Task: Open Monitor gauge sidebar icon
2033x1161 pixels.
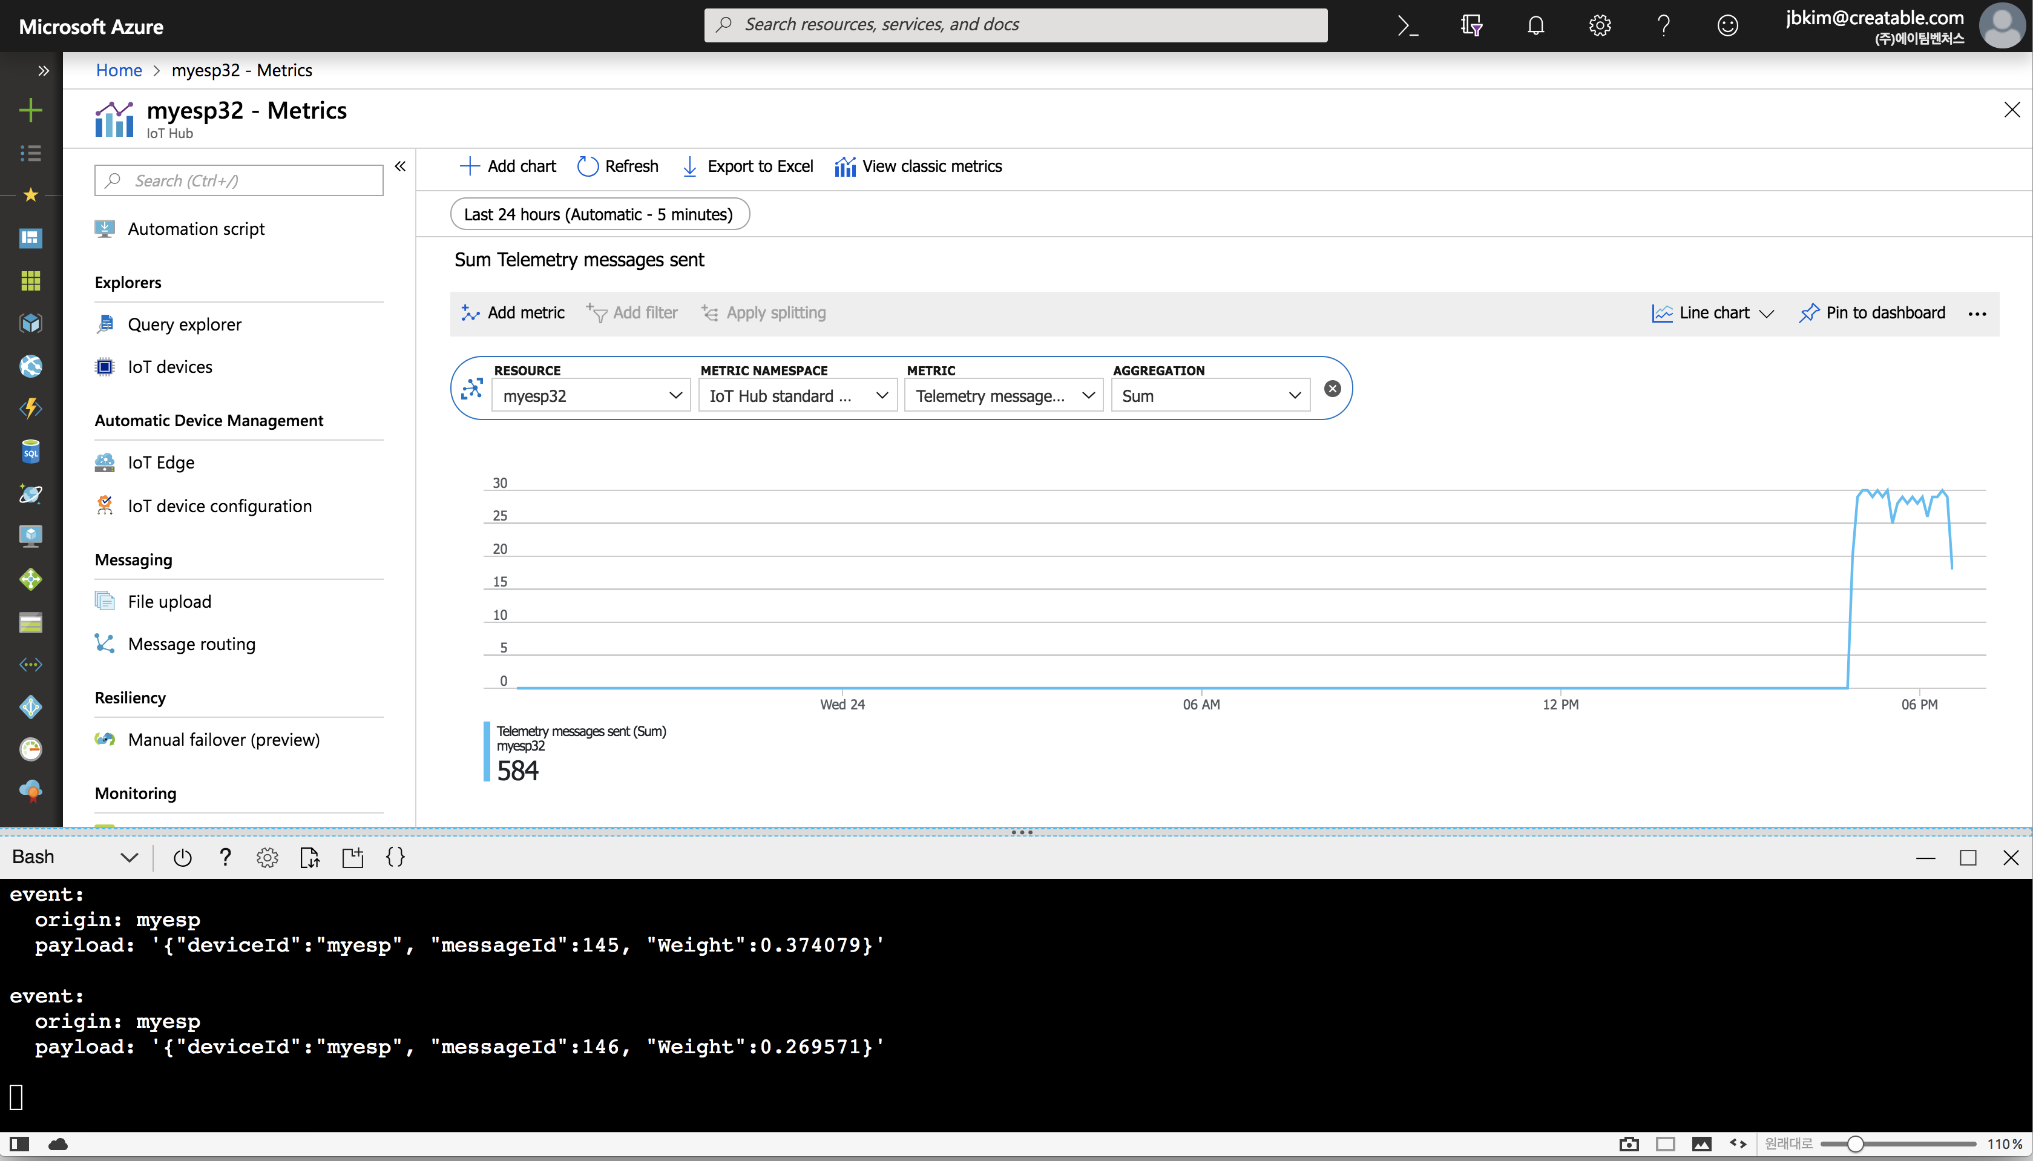Action: [x=30, y=749]
